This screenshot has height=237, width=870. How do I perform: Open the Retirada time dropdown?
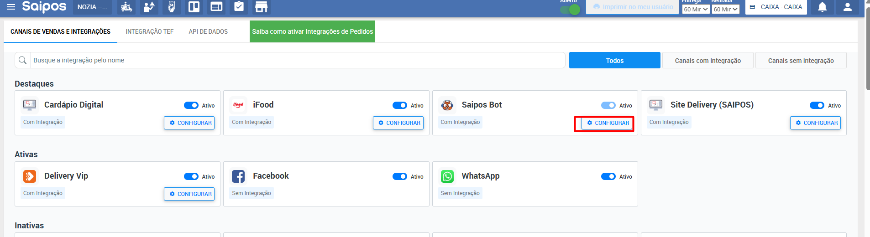(x=726, y=9)
